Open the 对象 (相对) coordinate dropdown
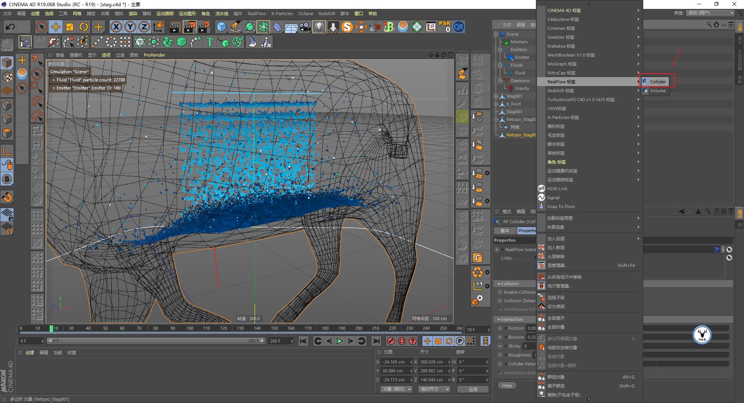 click(x=396, y=389)
